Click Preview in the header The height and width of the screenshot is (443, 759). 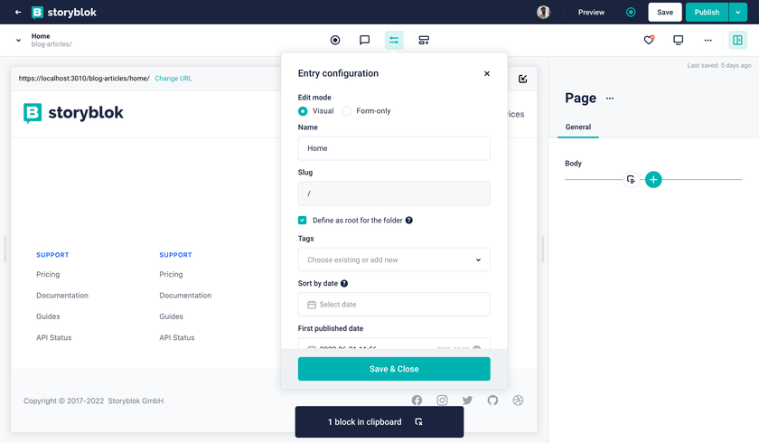(x=591, y=12)
